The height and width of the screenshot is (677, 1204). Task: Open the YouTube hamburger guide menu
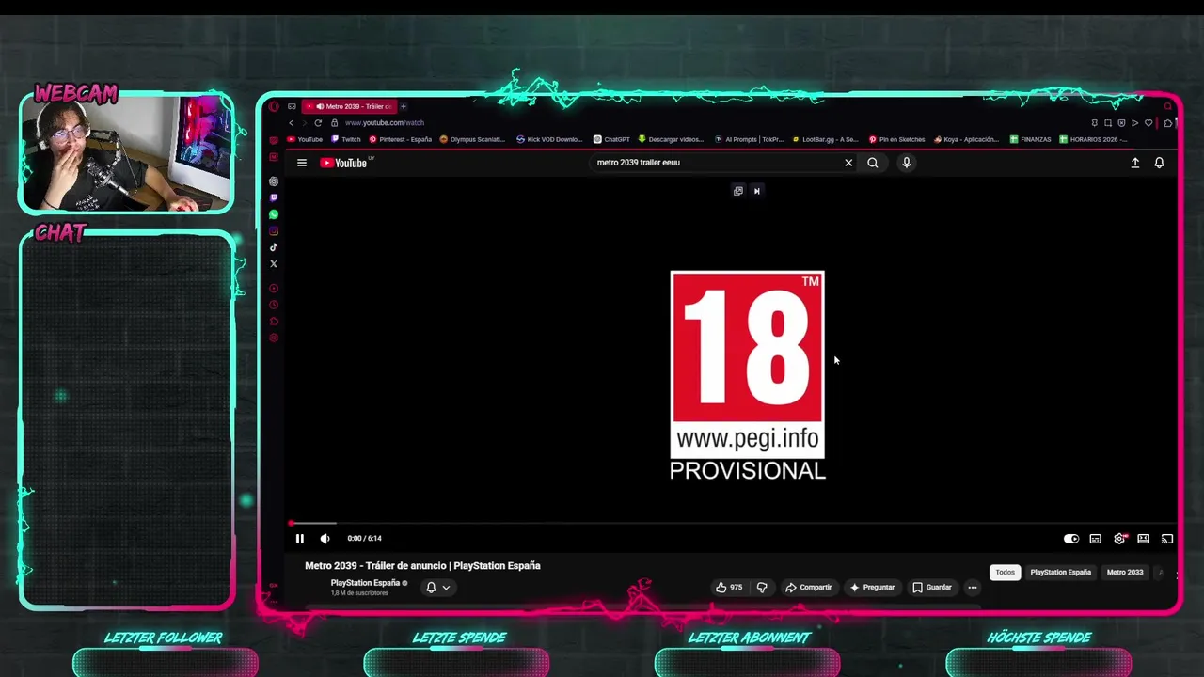coord(302,163)
